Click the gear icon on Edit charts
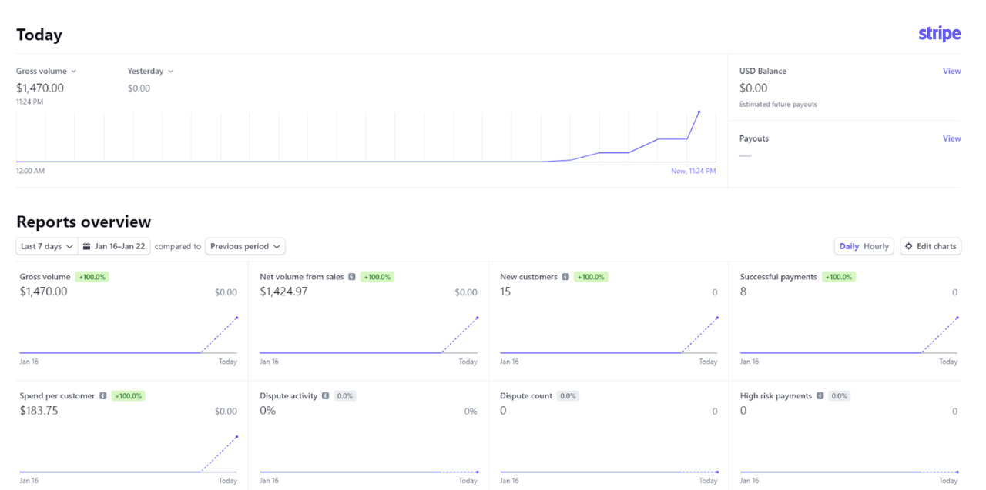Viewport: 986px width, 490px height. 909,247
